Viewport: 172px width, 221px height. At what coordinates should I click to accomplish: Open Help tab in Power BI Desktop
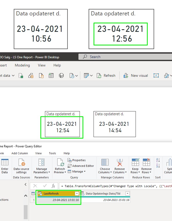(57, 65)
